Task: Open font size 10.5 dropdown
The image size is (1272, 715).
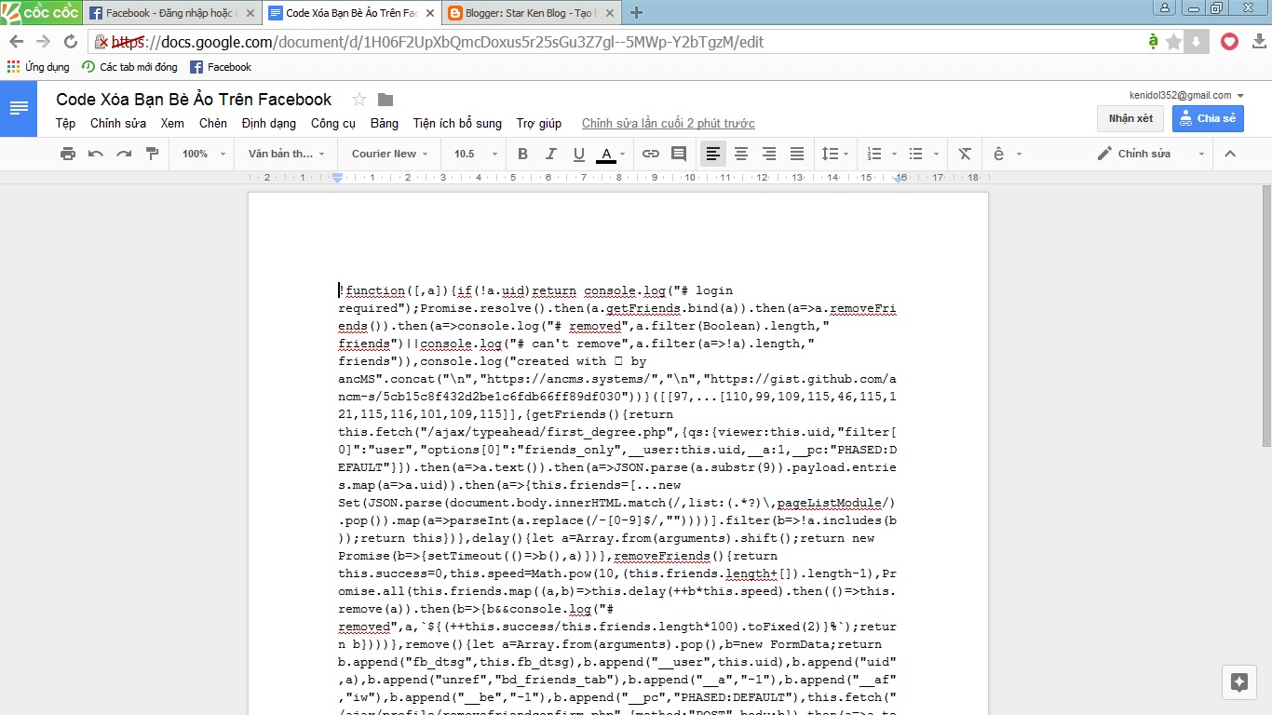Action: [x=475, y=154]
